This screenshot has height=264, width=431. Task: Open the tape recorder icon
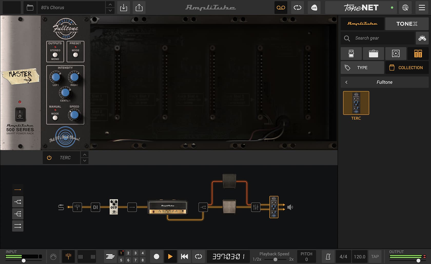point(281,8)
